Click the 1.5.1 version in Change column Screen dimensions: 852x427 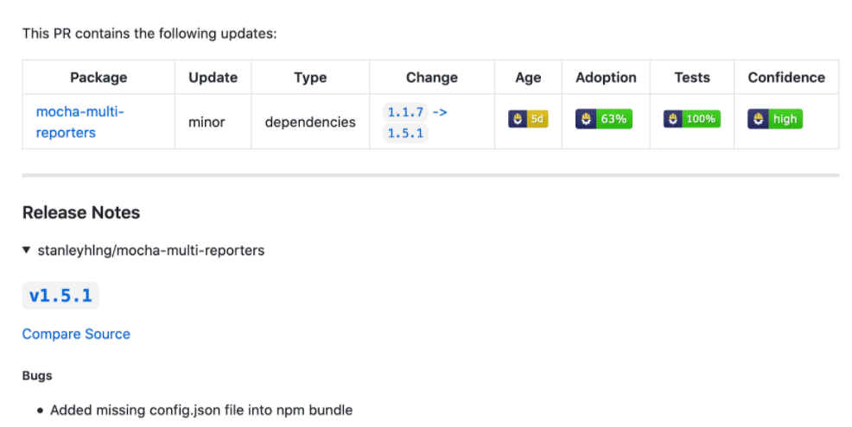pyautogui.click(x=405, y=133)
